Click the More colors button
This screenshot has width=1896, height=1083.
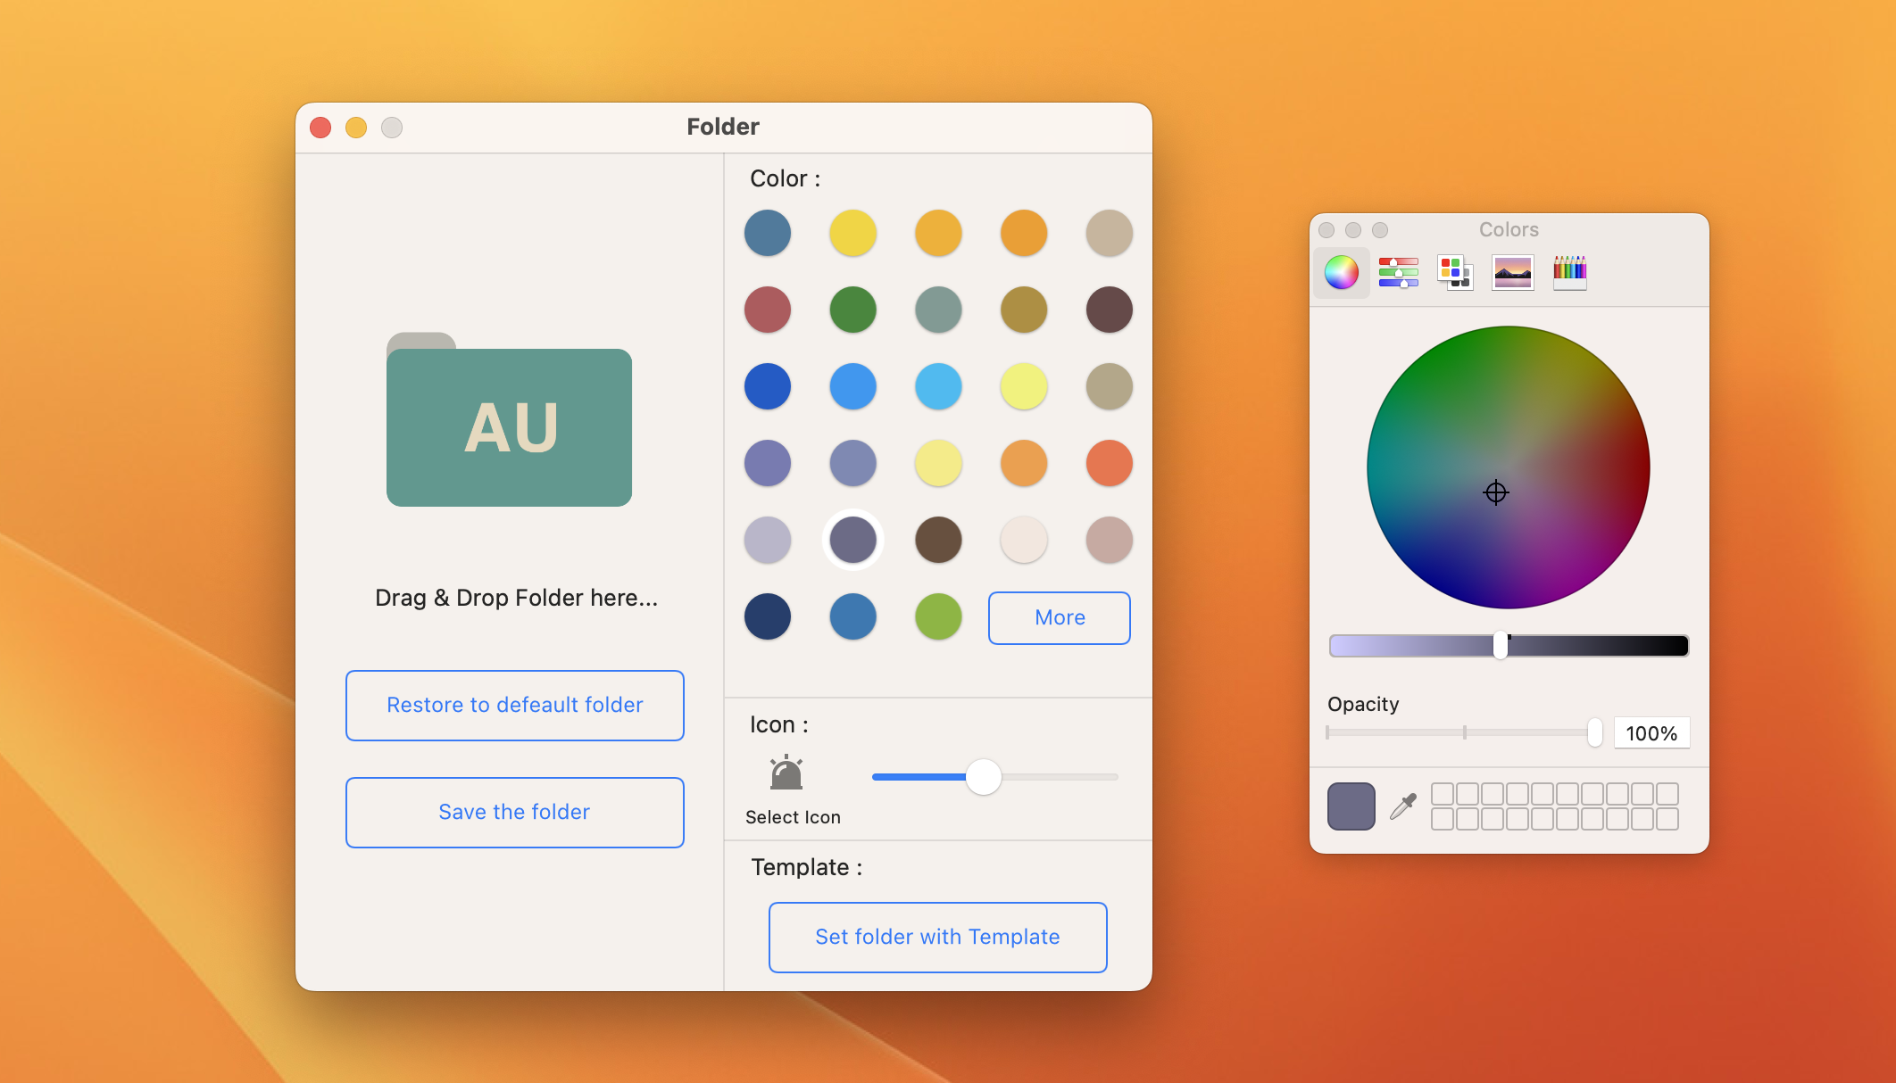pos(1059,617)
